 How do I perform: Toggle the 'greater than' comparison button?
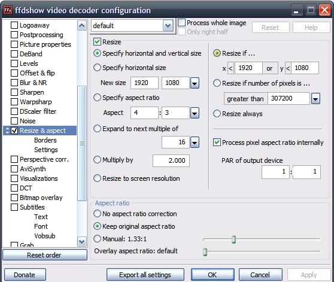point(245,99)
